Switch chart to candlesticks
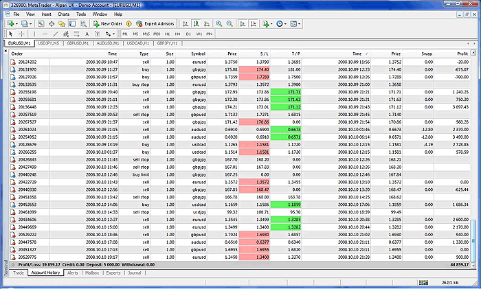This screenshot has width=481, height=289. (x=197, y=23)
